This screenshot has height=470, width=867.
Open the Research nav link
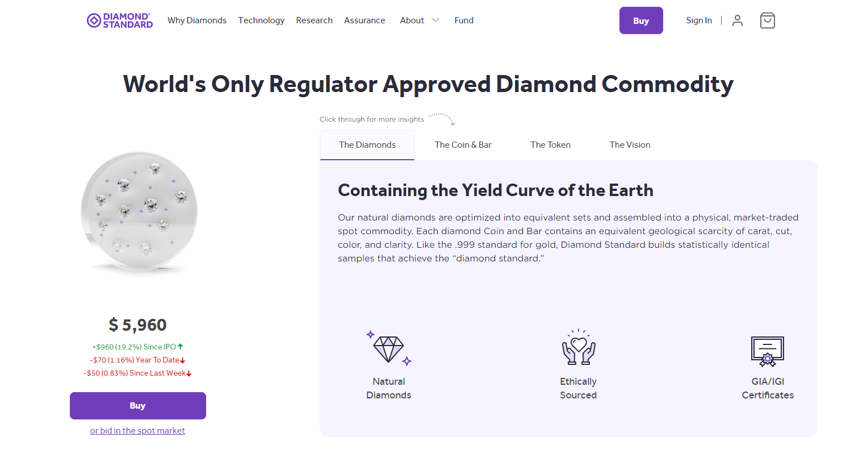(x=314, y=20)
